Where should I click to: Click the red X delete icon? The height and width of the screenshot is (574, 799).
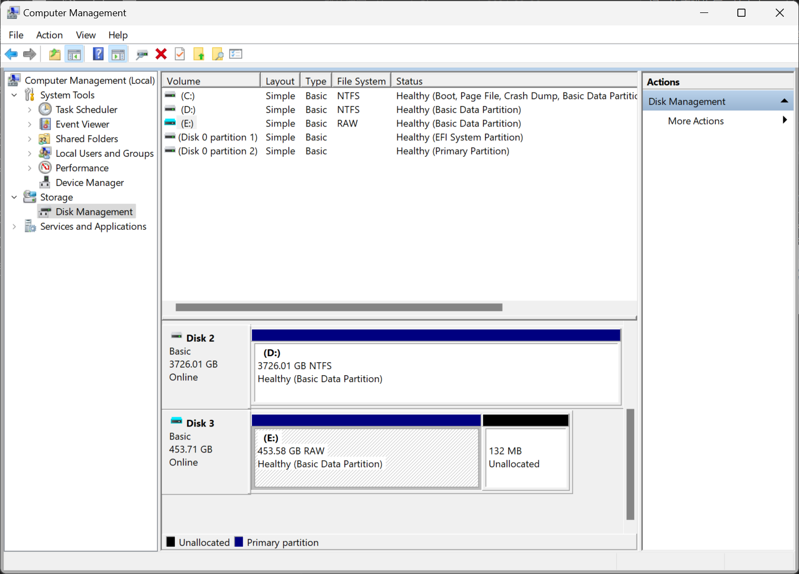(x=161, y=54)
